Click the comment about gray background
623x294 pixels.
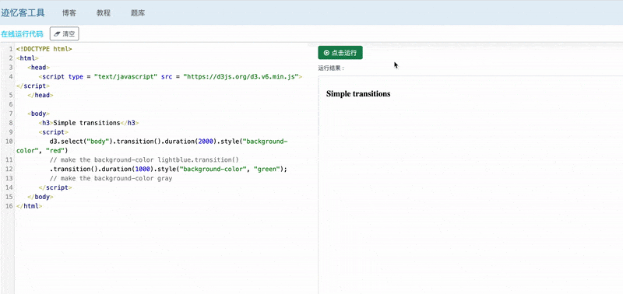pos(111,178)
